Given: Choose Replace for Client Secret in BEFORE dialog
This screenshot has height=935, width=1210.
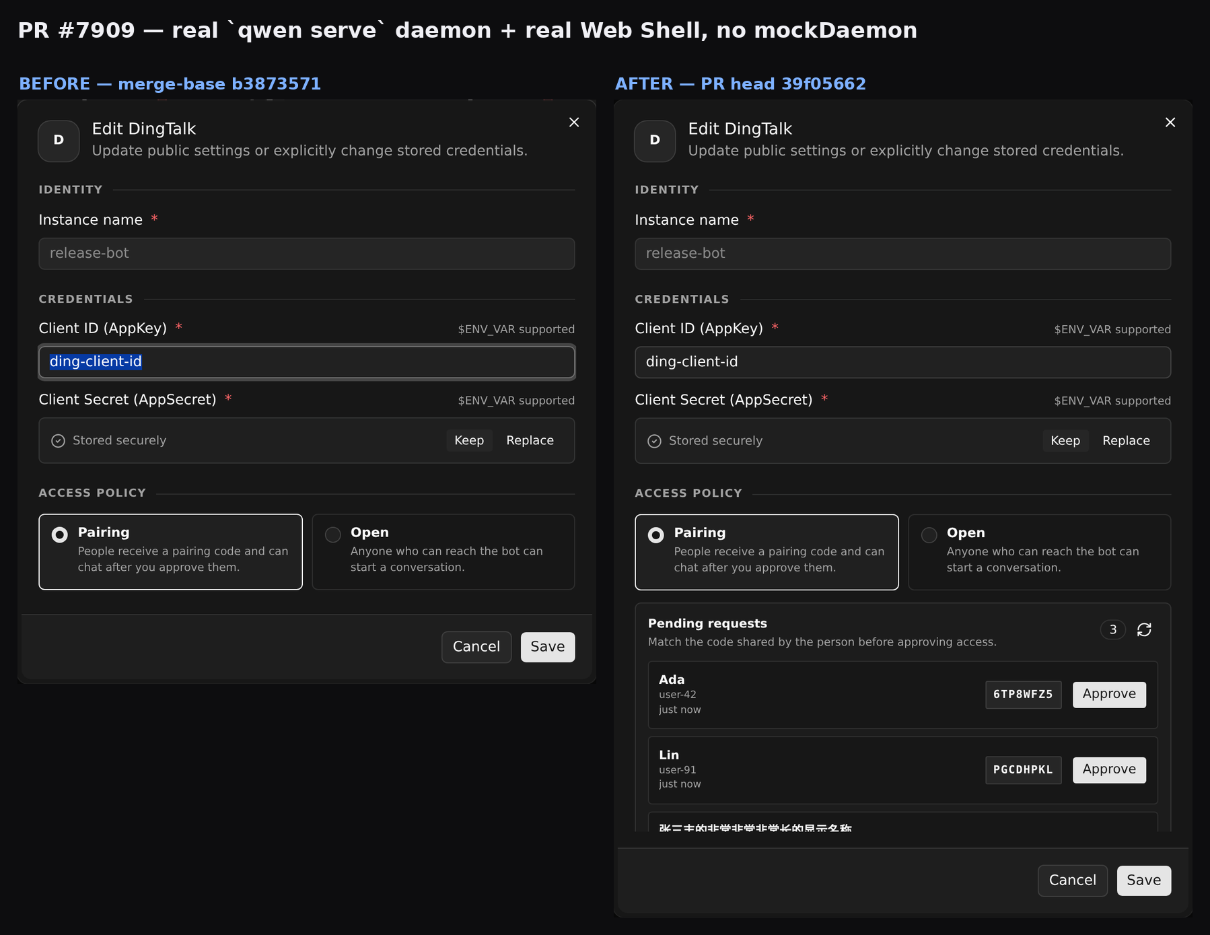Looking at the screenshot, I should [530, 440].
